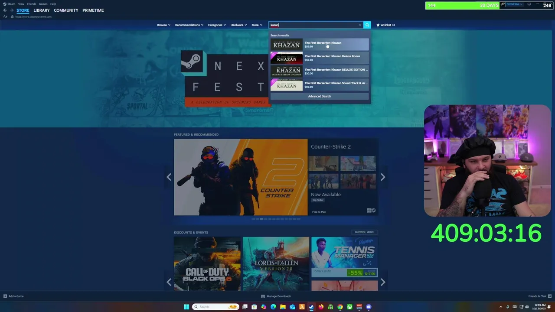Image resolution: width=555 pixels, height=312 pixels.
Task: Open Manage Downloads icon
Action: tap(263, 296)
